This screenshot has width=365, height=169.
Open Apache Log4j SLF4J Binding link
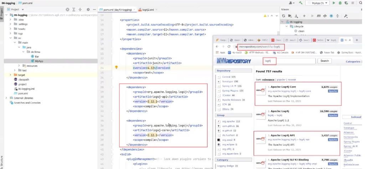(289, 160)
